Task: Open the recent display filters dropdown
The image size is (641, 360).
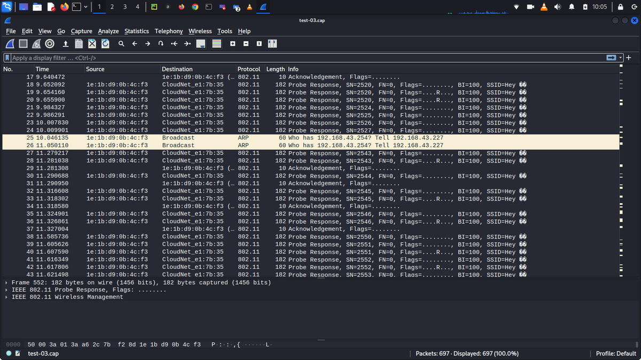Action: coord(621,58)
